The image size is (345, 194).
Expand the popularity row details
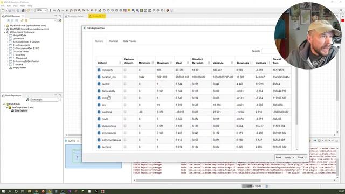[99, 70]
